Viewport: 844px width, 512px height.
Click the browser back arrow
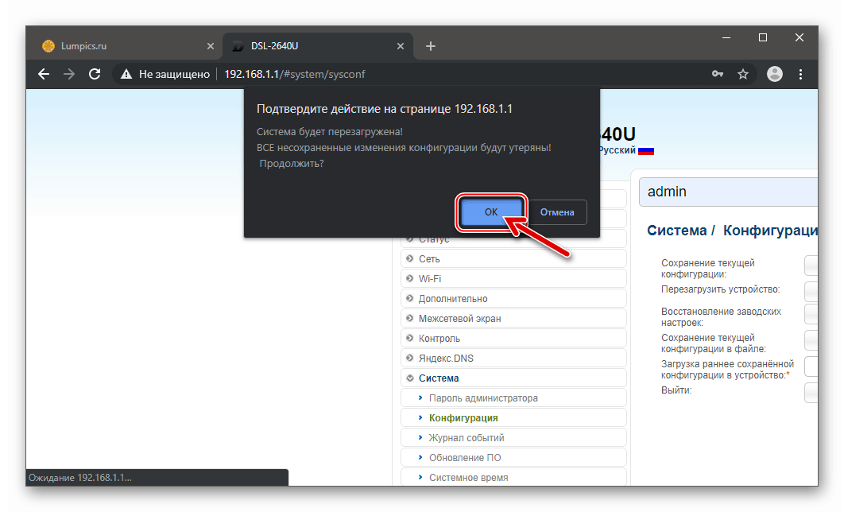(x=44, y=74)
